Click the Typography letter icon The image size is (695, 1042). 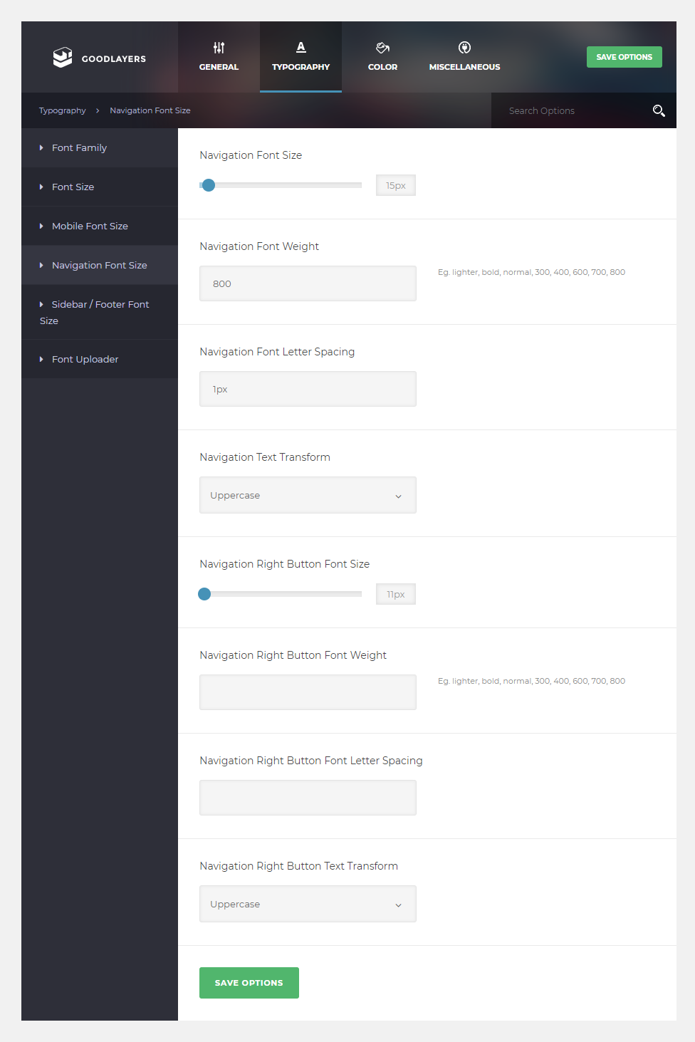click(301, 47)
